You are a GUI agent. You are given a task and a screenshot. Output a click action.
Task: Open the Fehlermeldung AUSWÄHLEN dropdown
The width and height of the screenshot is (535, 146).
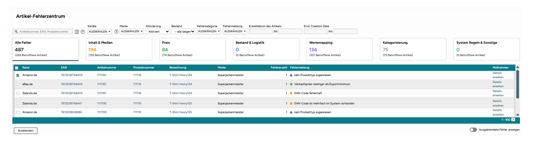click(235, 31)
